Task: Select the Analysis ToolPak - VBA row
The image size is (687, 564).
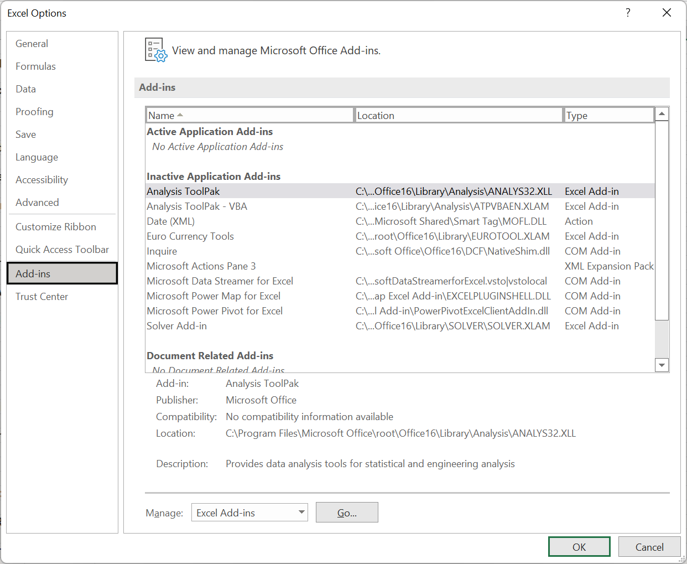Action: [x=400, y=206]
